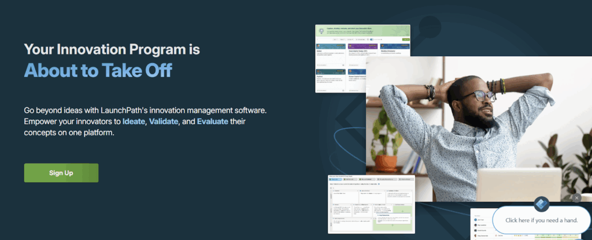
Task: Click the first blue avatar in team list
Action: tap(475, 220)
